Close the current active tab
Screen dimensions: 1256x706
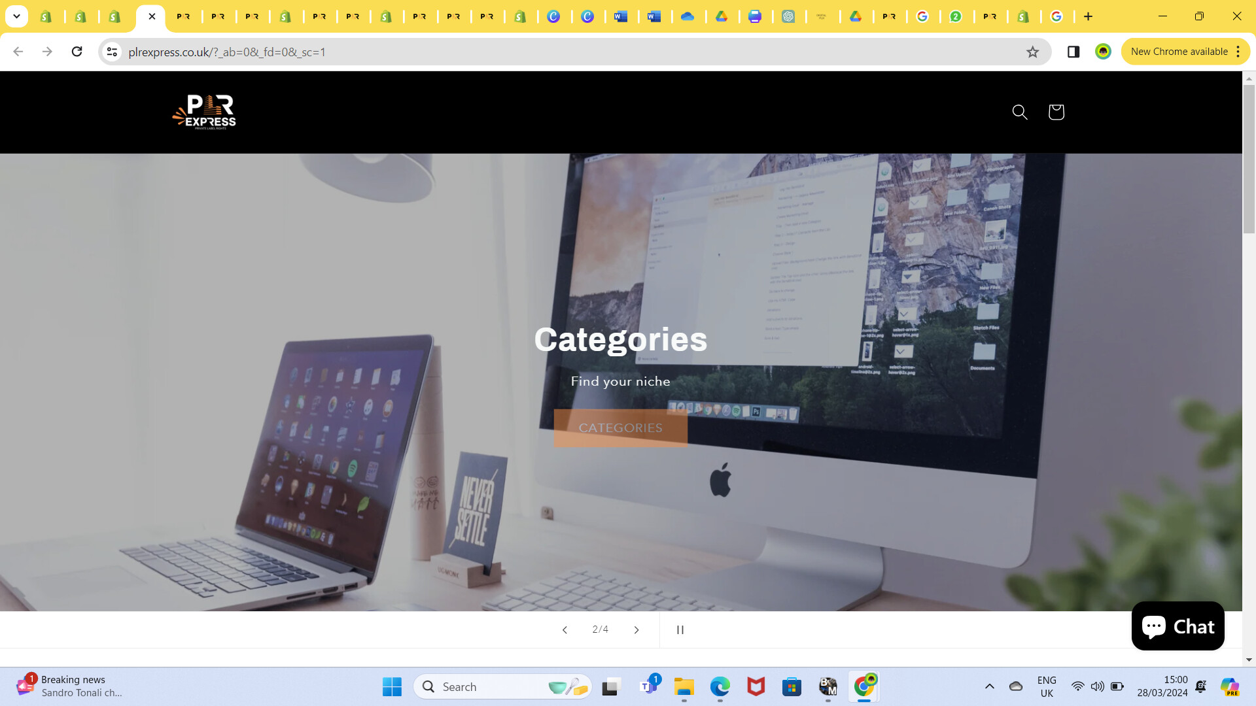pyautogui.click(x=152, y=16)
